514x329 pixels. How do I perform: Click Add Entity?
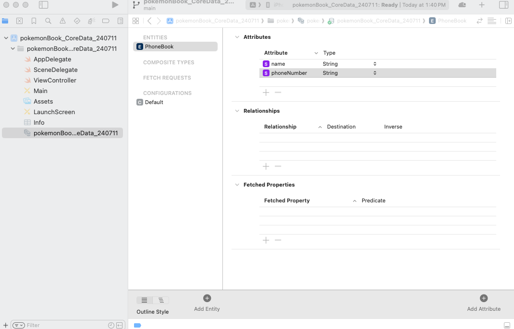pos(207,303)
